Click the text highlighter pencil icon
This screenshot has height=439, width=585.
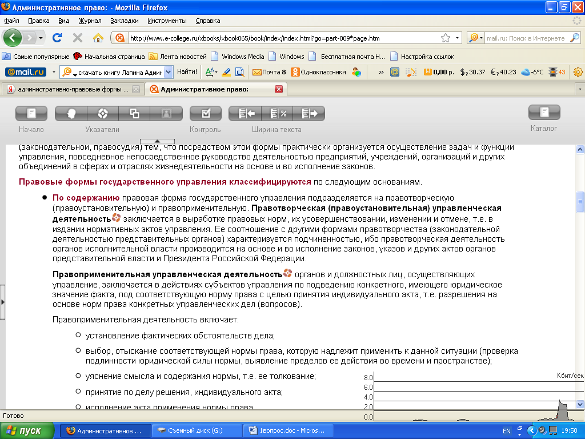(226, 72)
